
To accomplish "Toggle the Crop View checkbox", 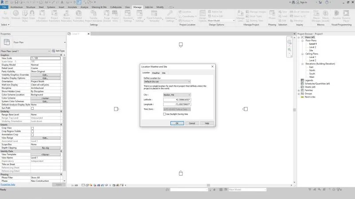I will click(x=32, y=128).
